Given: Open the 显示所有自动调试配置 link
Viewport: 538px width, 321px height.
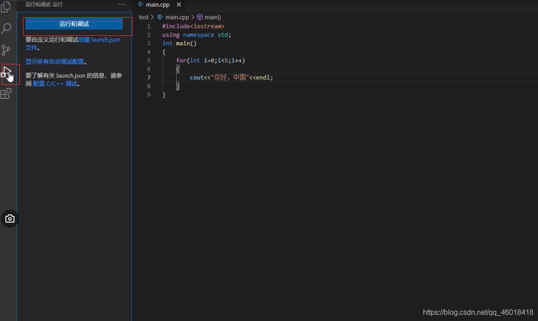Looking at the screenshot, I should coord(54,62).
